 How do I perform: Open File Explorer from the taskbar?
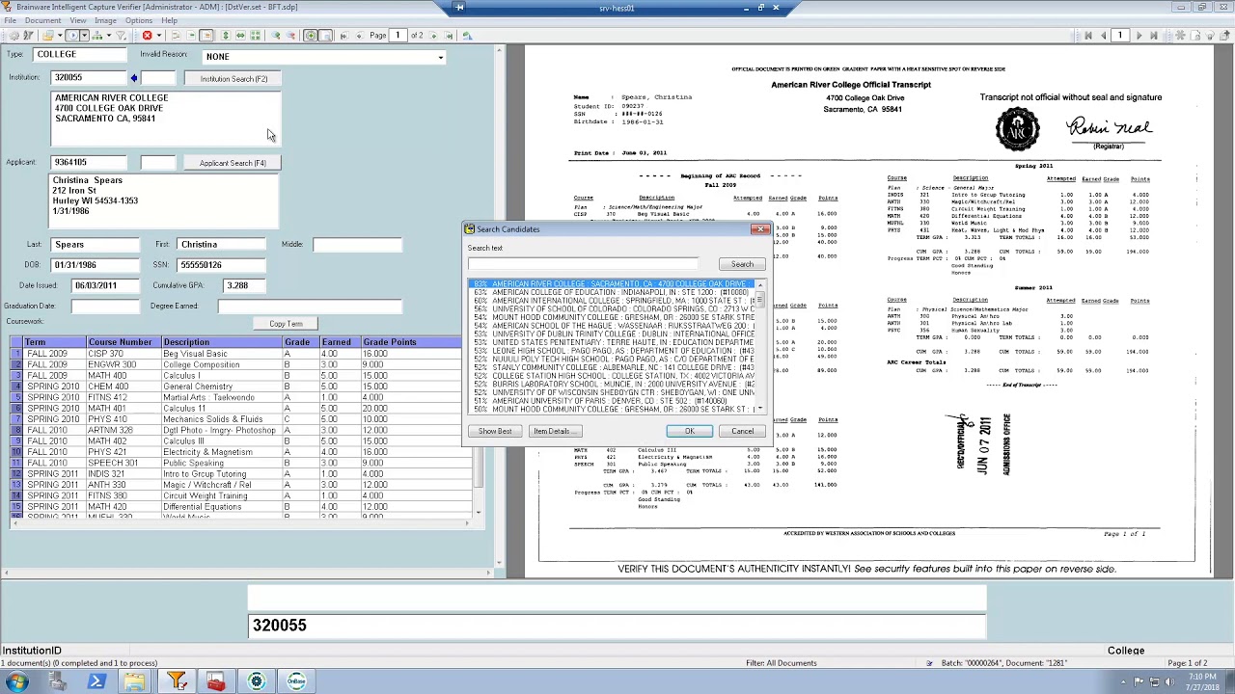tap(134, 682)
